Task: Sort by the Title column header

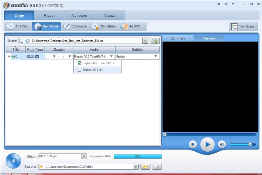Action: 16,50
